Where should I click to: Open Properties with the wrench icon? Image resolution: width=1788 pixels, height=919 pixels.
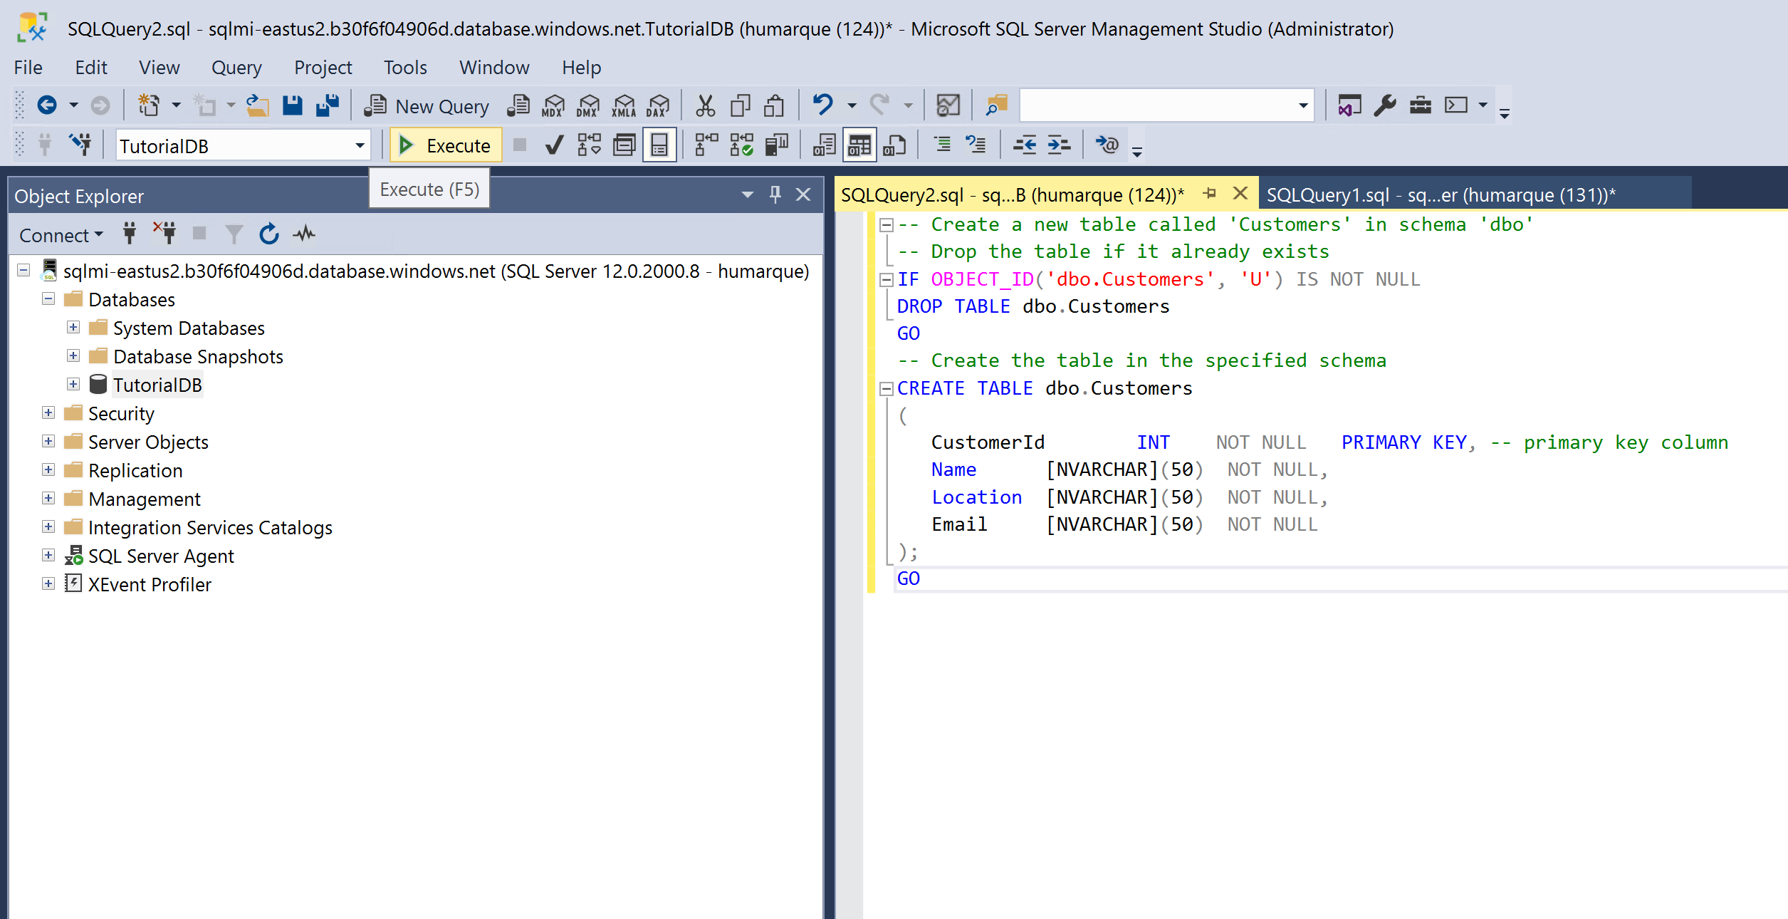pos(1385,105)
